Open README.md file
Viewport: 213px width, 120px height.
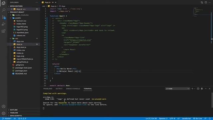[21, 74]
